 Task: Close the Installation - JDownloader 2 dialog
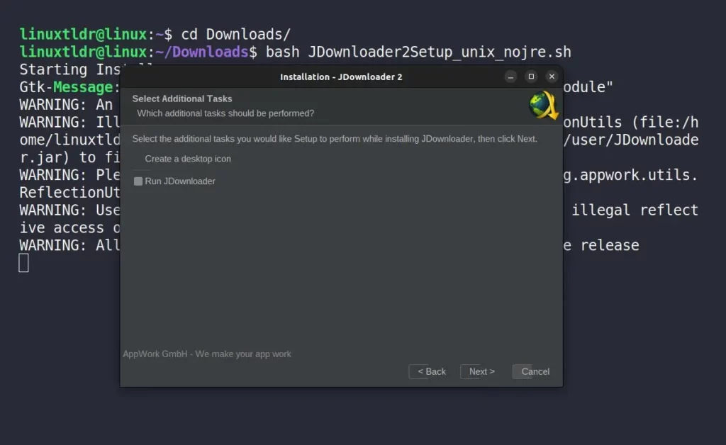(552, 77)
